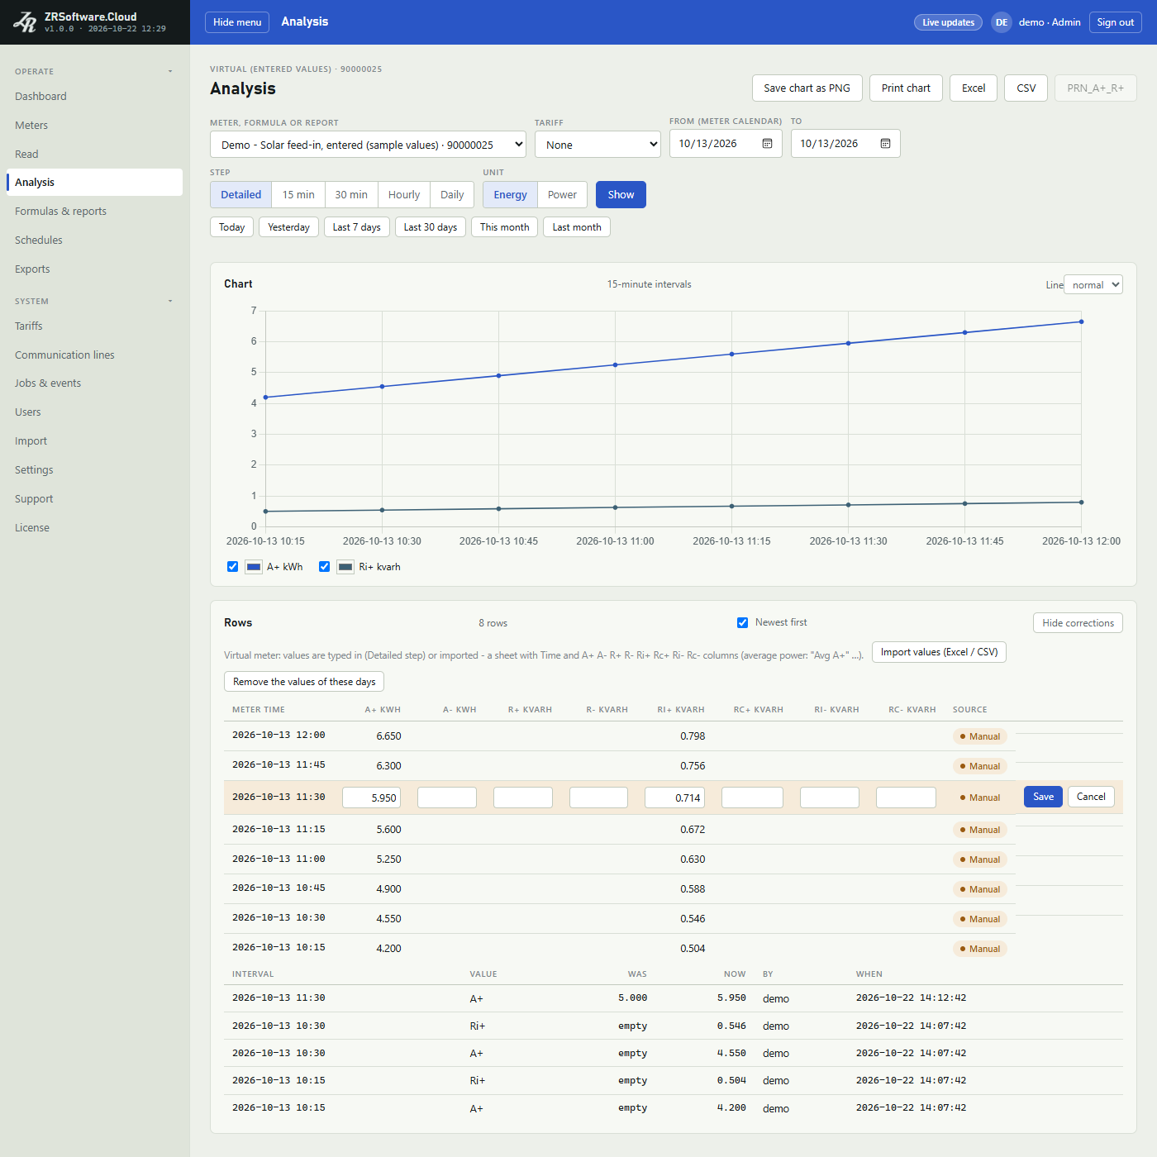Select the Energy unit option
Viewport: 1157px width, 1157px height.
point(510,195)
